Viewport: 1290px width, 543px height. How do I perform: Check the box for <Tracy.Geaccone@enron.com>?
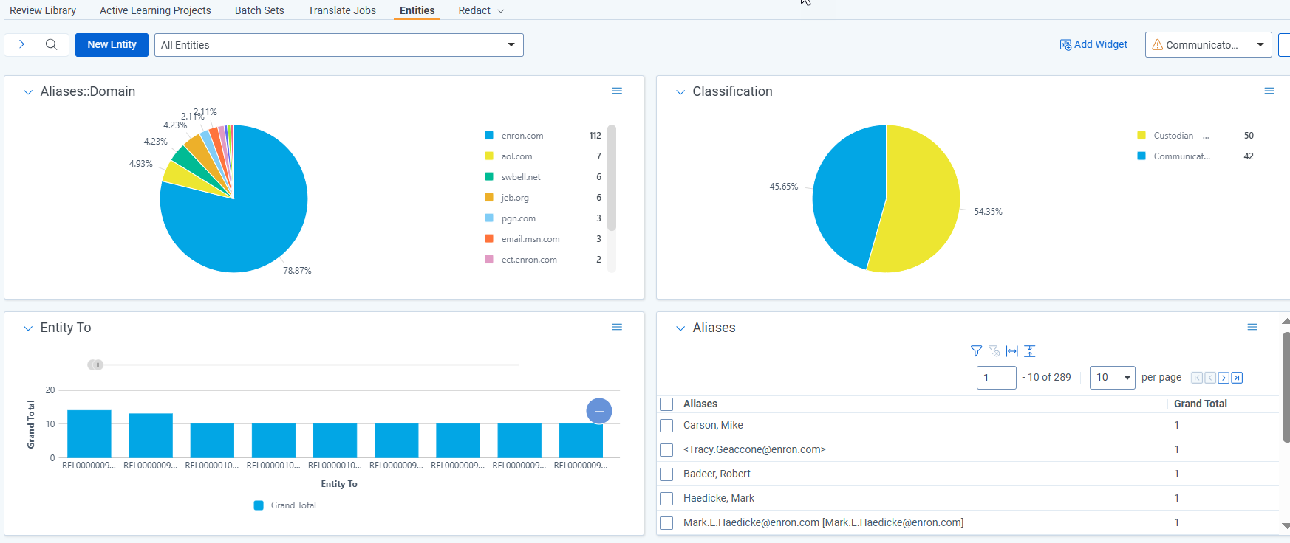[666, 450]
